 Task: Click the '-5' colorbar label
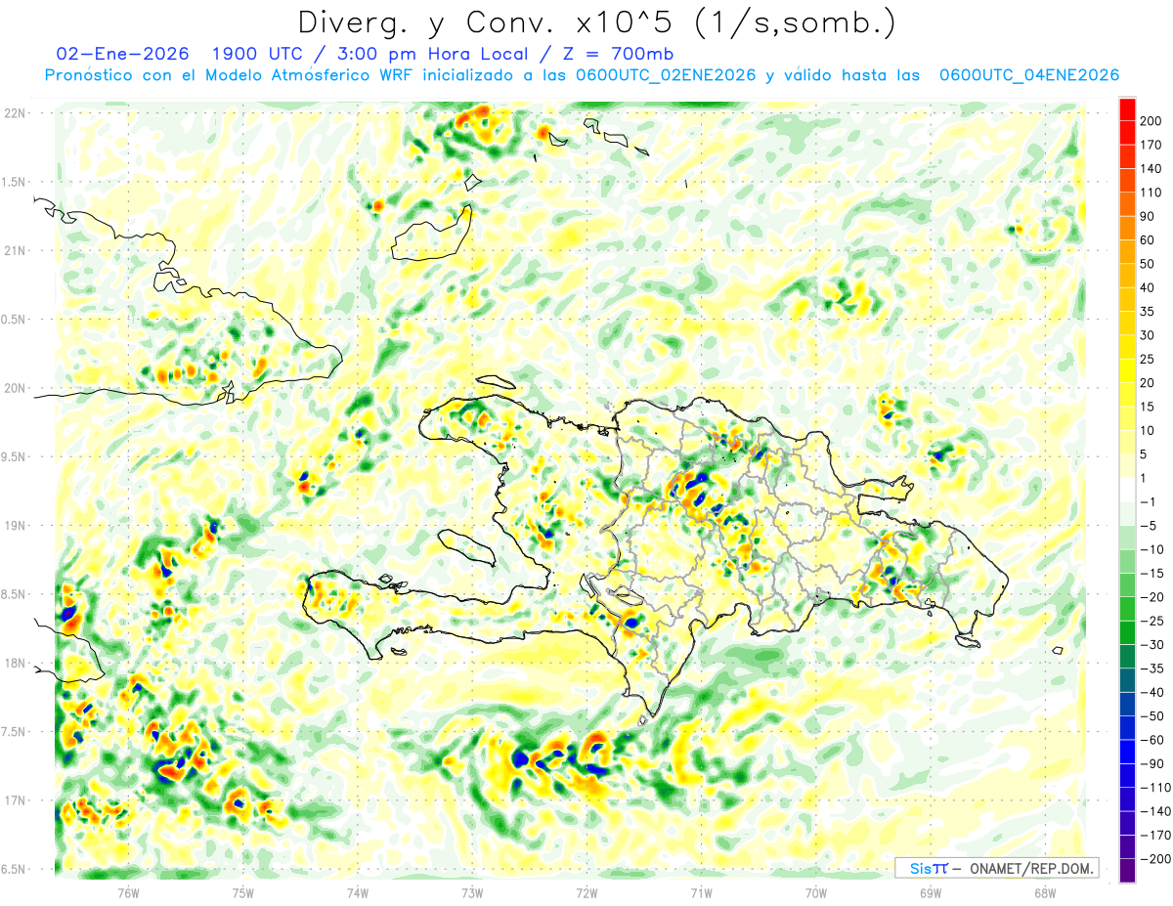(1148, 526)
